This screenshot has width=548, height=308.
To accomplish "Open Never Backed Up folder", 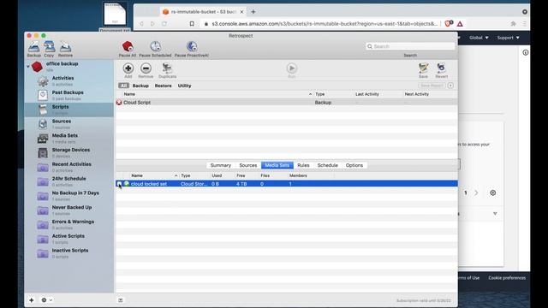I will pyautogui.click(x=69, y=210).
